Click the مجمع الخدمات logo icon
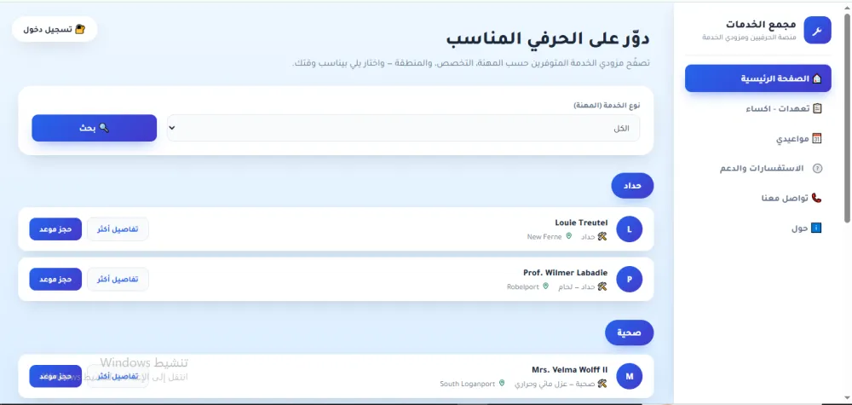Screen dimensions: 852x405 817,30
